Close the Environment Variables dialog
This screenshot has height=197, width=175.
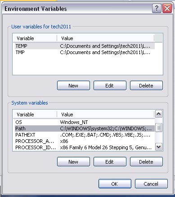click(x=167, y=9)
